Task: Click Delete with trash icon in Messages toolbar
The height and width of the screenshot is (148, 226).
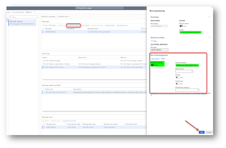Action: tap(52, 25)
